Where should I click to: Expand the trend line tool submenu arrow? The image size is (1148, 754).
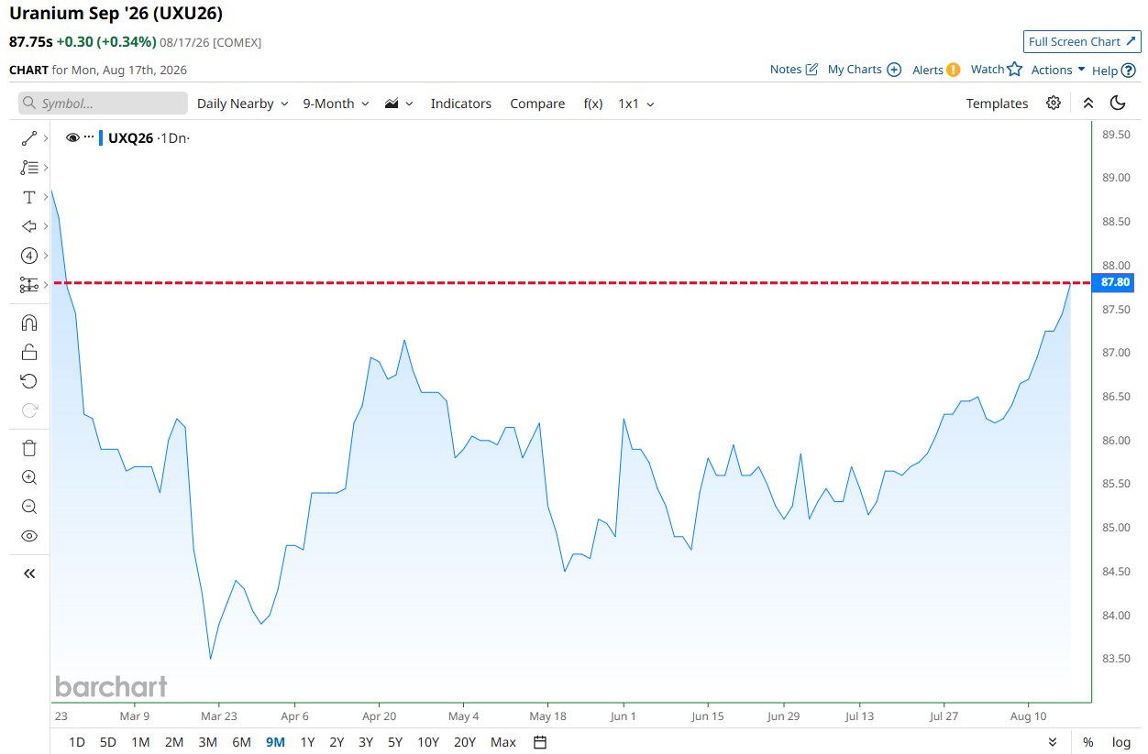point(45,138)
